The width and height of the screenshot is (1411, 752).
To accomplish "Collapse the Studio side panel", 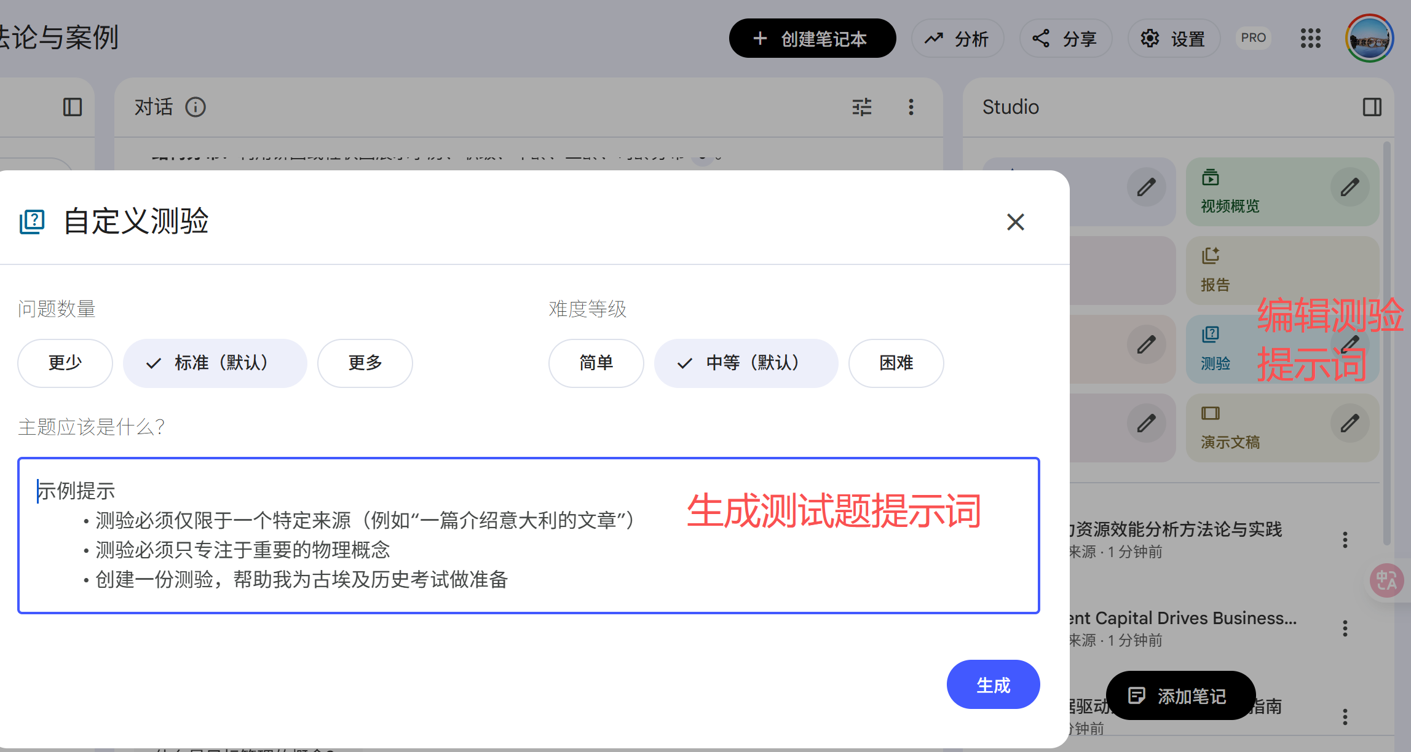I will tap(1371, 107).
